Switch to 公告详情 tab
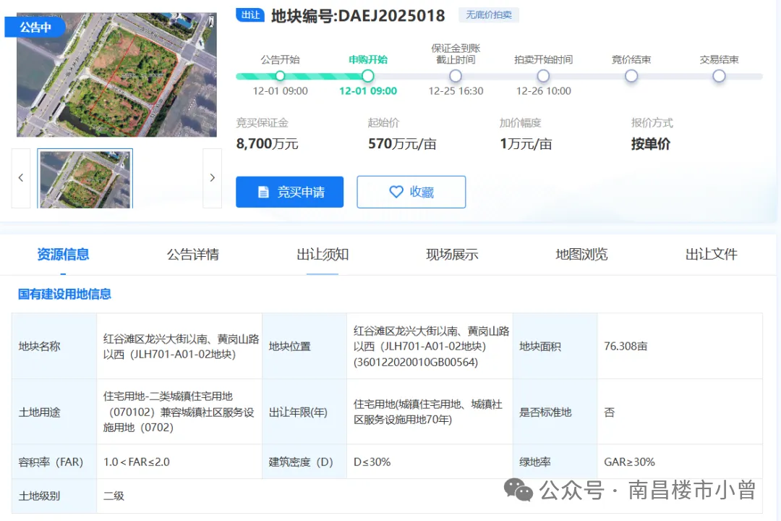 193,255
